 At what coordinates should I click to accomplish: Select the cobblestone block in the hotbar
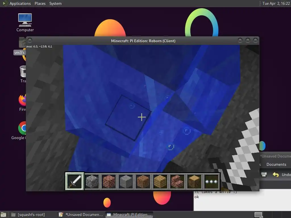tap(92, 181)
